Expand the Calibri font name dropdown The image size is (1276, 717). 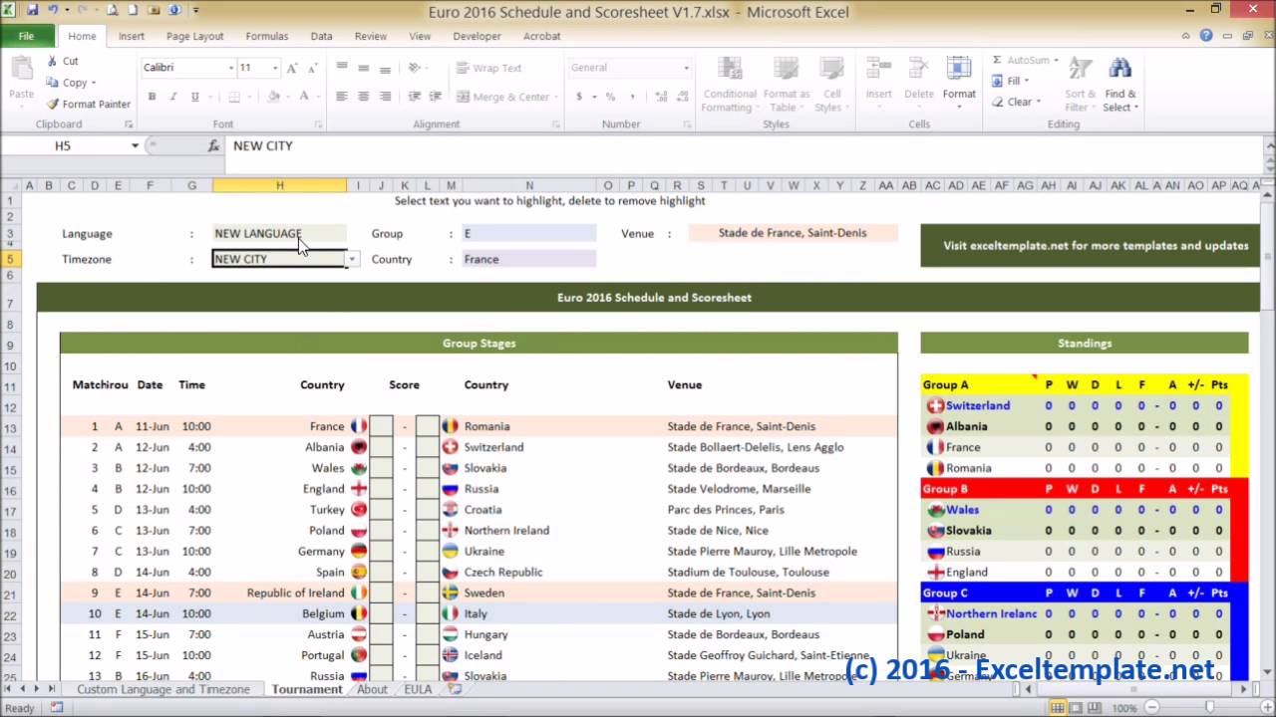pos(229,68)
